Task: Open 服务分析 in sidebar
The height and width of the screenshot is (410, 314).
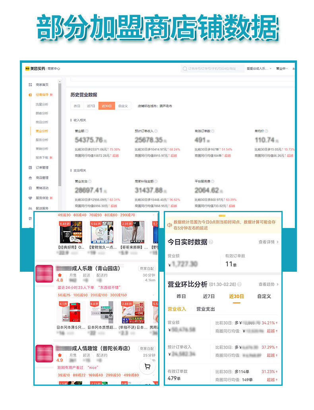Action: tap(42, 140)
